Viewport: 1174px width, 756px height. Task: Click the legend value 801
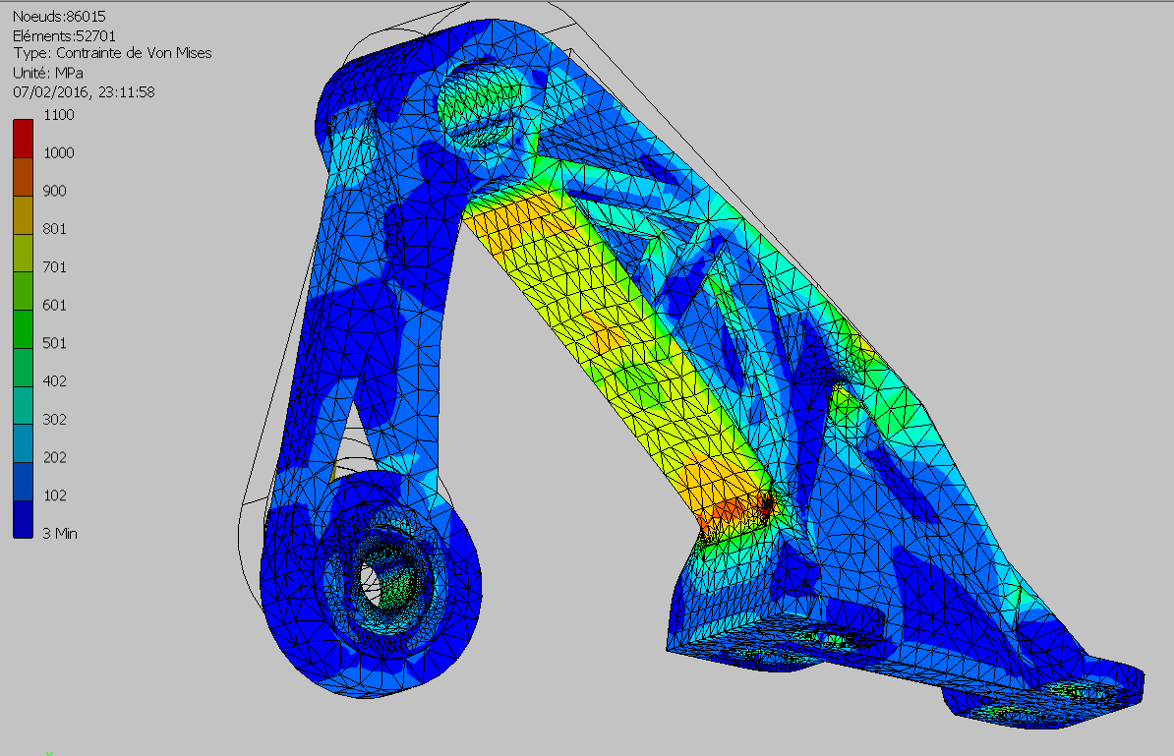coord(55,228)
